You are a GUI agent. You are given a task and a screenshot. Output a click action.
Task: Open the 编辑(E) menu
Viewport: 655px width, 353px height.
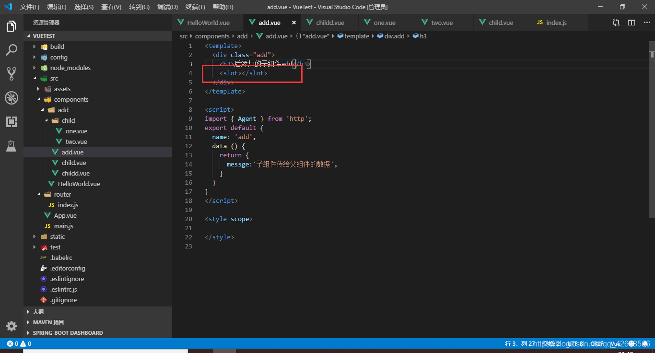point(57,7)
